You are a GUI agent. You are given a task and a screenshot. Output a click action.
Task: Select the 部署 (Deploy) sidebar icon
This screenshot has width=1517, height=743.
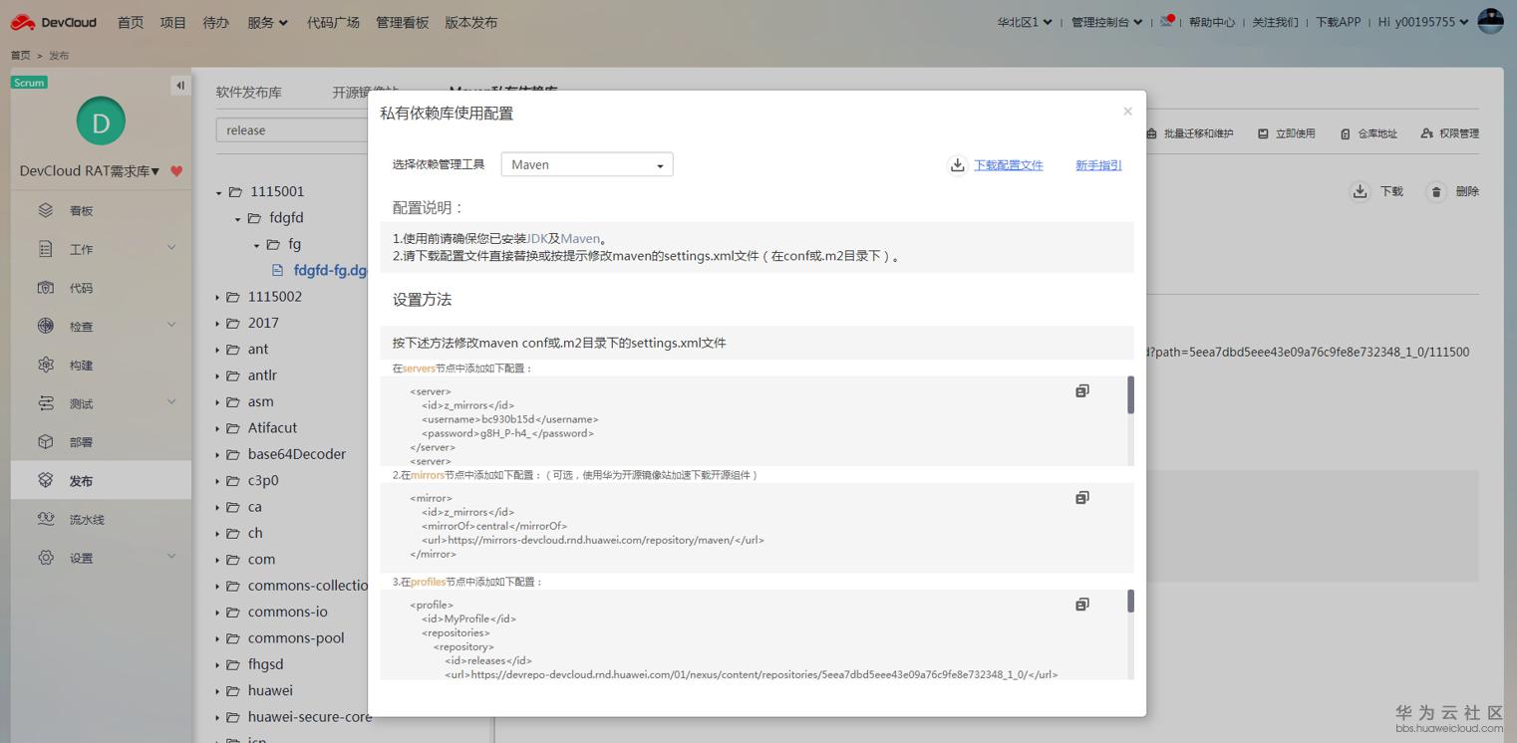pyautogui.click(x=46, y=441)
